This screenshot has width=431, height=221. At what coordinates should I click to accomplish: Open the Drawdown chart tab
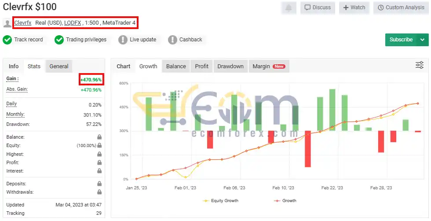230,66
